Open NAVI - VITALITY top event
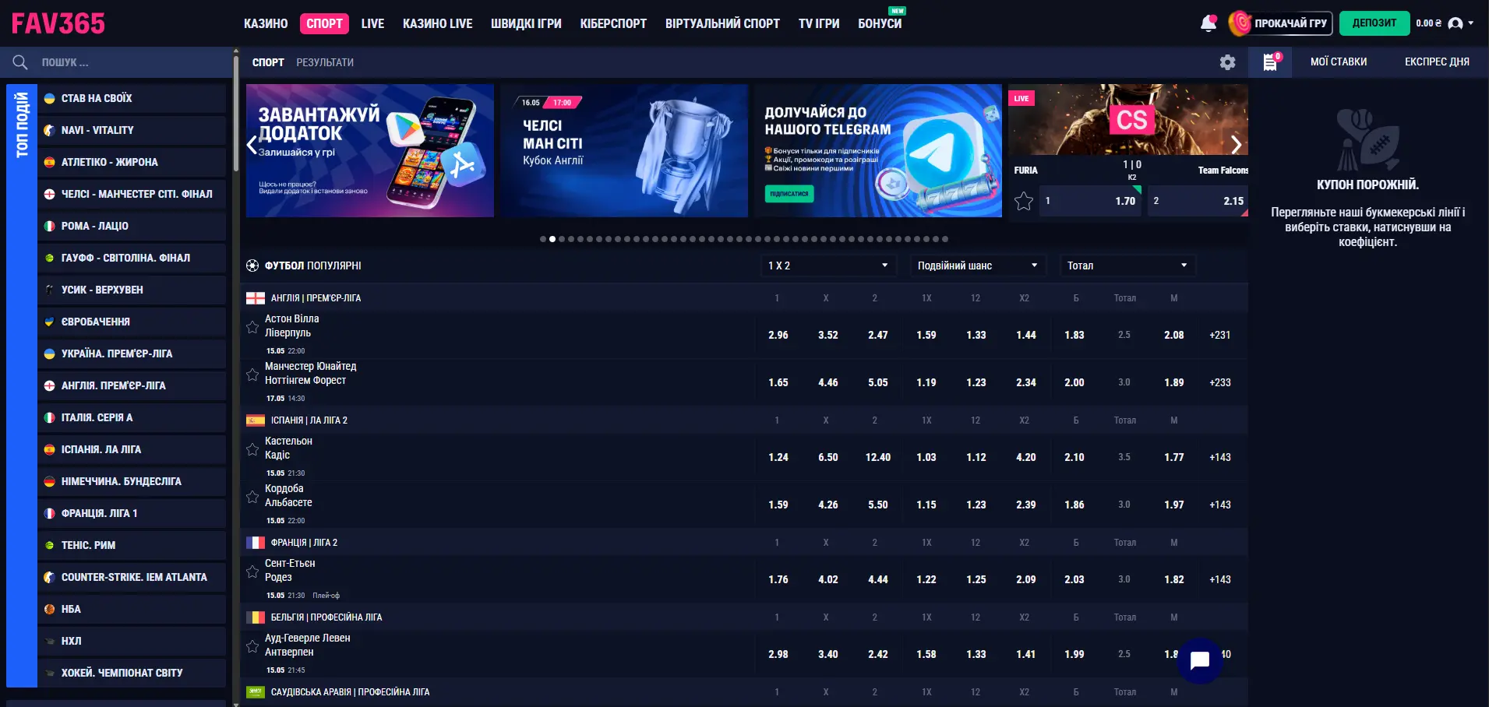This screenshot has height=707, width=1489. coord(132,130)
